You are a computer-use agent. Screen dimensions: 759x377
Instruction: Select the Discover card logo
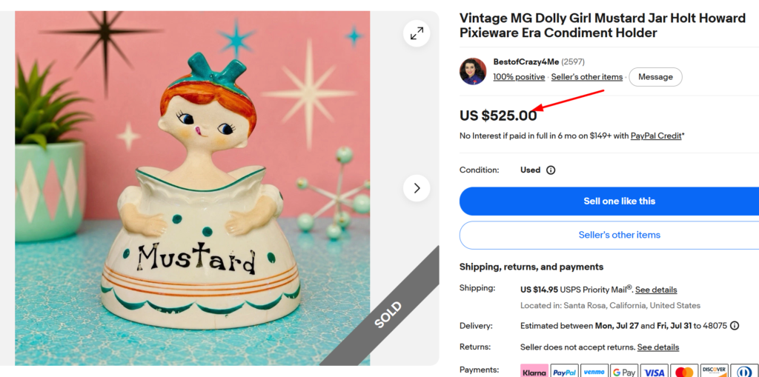click(715, 371)
